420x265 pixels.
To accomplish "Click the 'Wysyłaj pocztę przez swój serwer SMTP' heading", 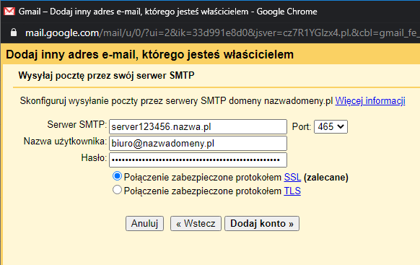I will point(106,76).
